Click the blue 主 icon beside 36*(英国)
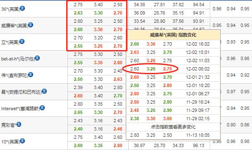The image size is (252, 150). click(x=22, y=8)
